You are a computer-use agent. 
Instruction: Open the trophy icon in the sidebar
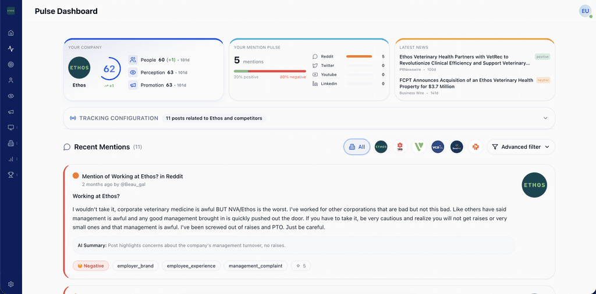click(11, 174)
